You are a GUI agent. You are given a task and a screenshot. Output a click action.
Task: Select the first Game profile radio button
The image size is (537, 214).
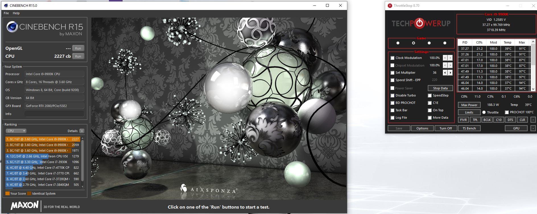point(398,43)
